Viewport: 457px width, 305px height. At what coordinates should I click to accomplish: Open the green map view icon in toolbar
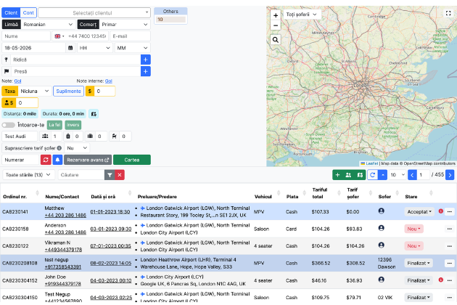360,175
